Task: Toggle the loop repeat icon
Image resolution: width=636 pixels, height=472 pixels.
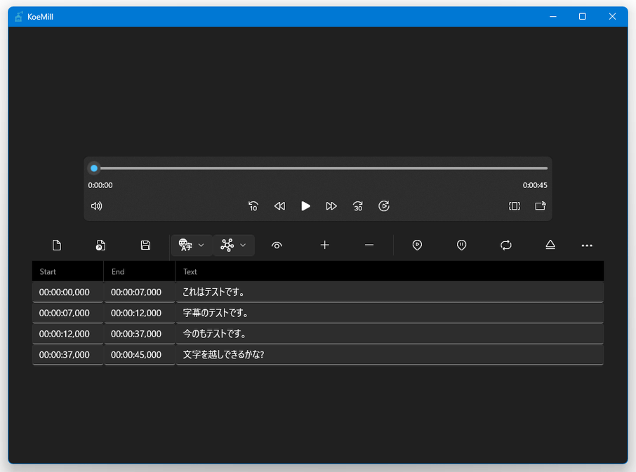Action: point(505,245)
